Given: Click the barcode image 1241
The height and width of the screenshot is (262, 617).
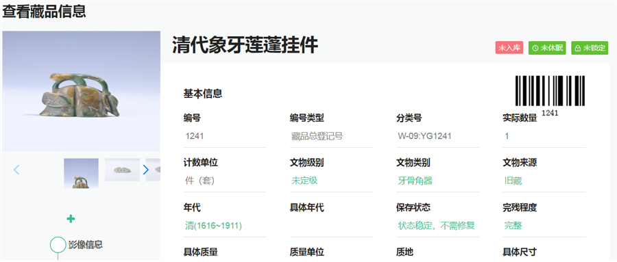Looking at the screenshot, I should tap(550, 96).
